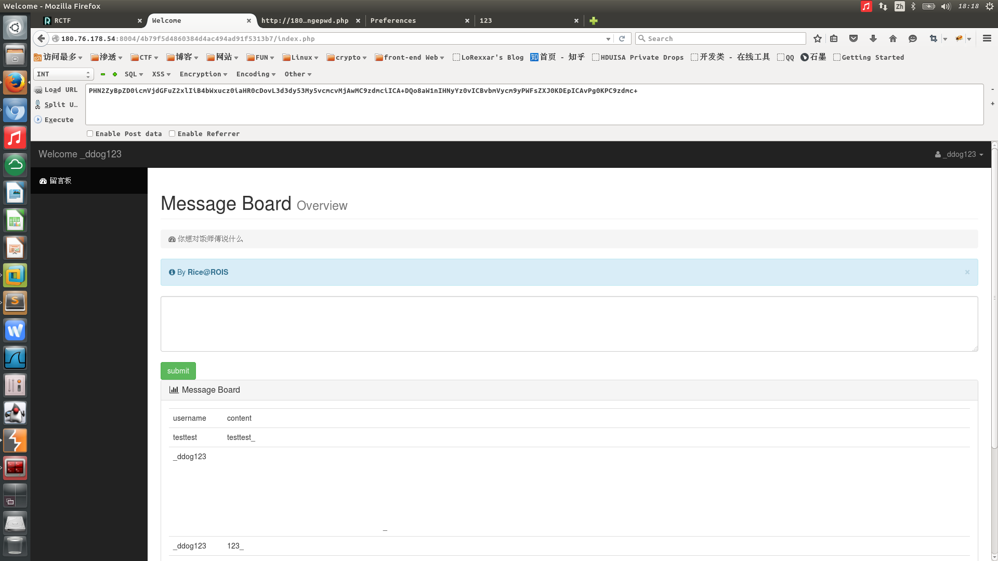The height and width of the screenshot is (561, 998).
Task: Open new tab with plus icon
Action: pos(594,21)
